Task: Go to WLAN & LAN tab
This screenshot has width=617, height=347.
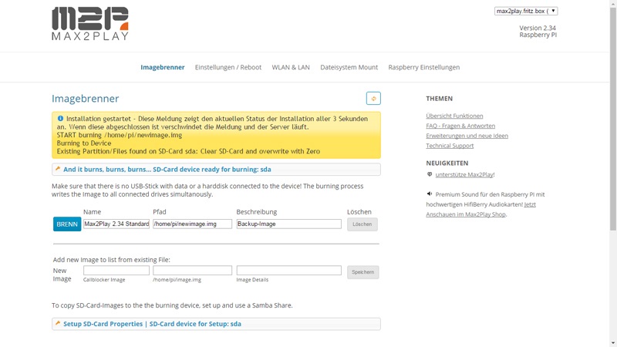Action: 291,67
